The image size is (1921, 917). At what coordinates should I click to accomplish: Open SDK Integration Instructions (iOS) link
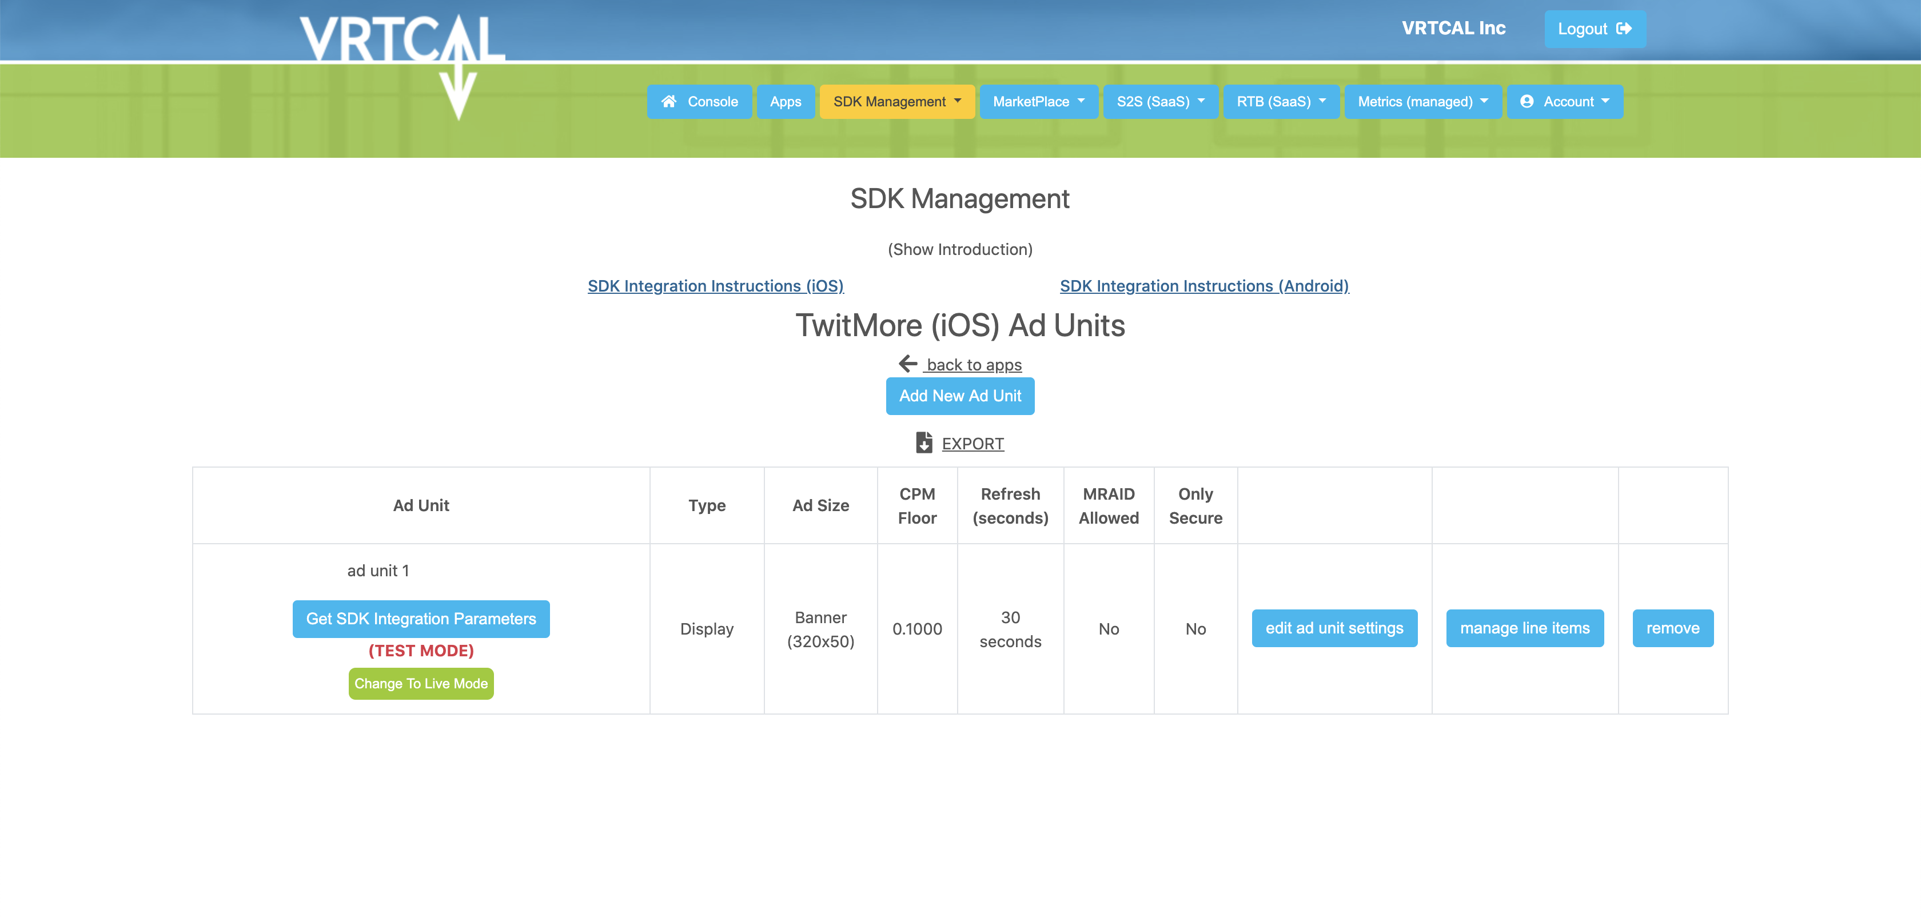coord(715,286)
